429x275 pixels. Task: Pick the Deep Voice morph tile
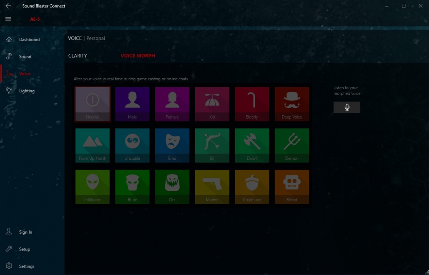click(x=292, y=104)
